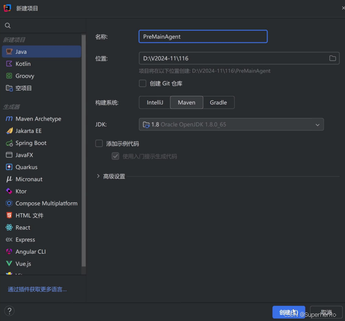Click the Spring Boot leaf icon

[x=9, y=143]
